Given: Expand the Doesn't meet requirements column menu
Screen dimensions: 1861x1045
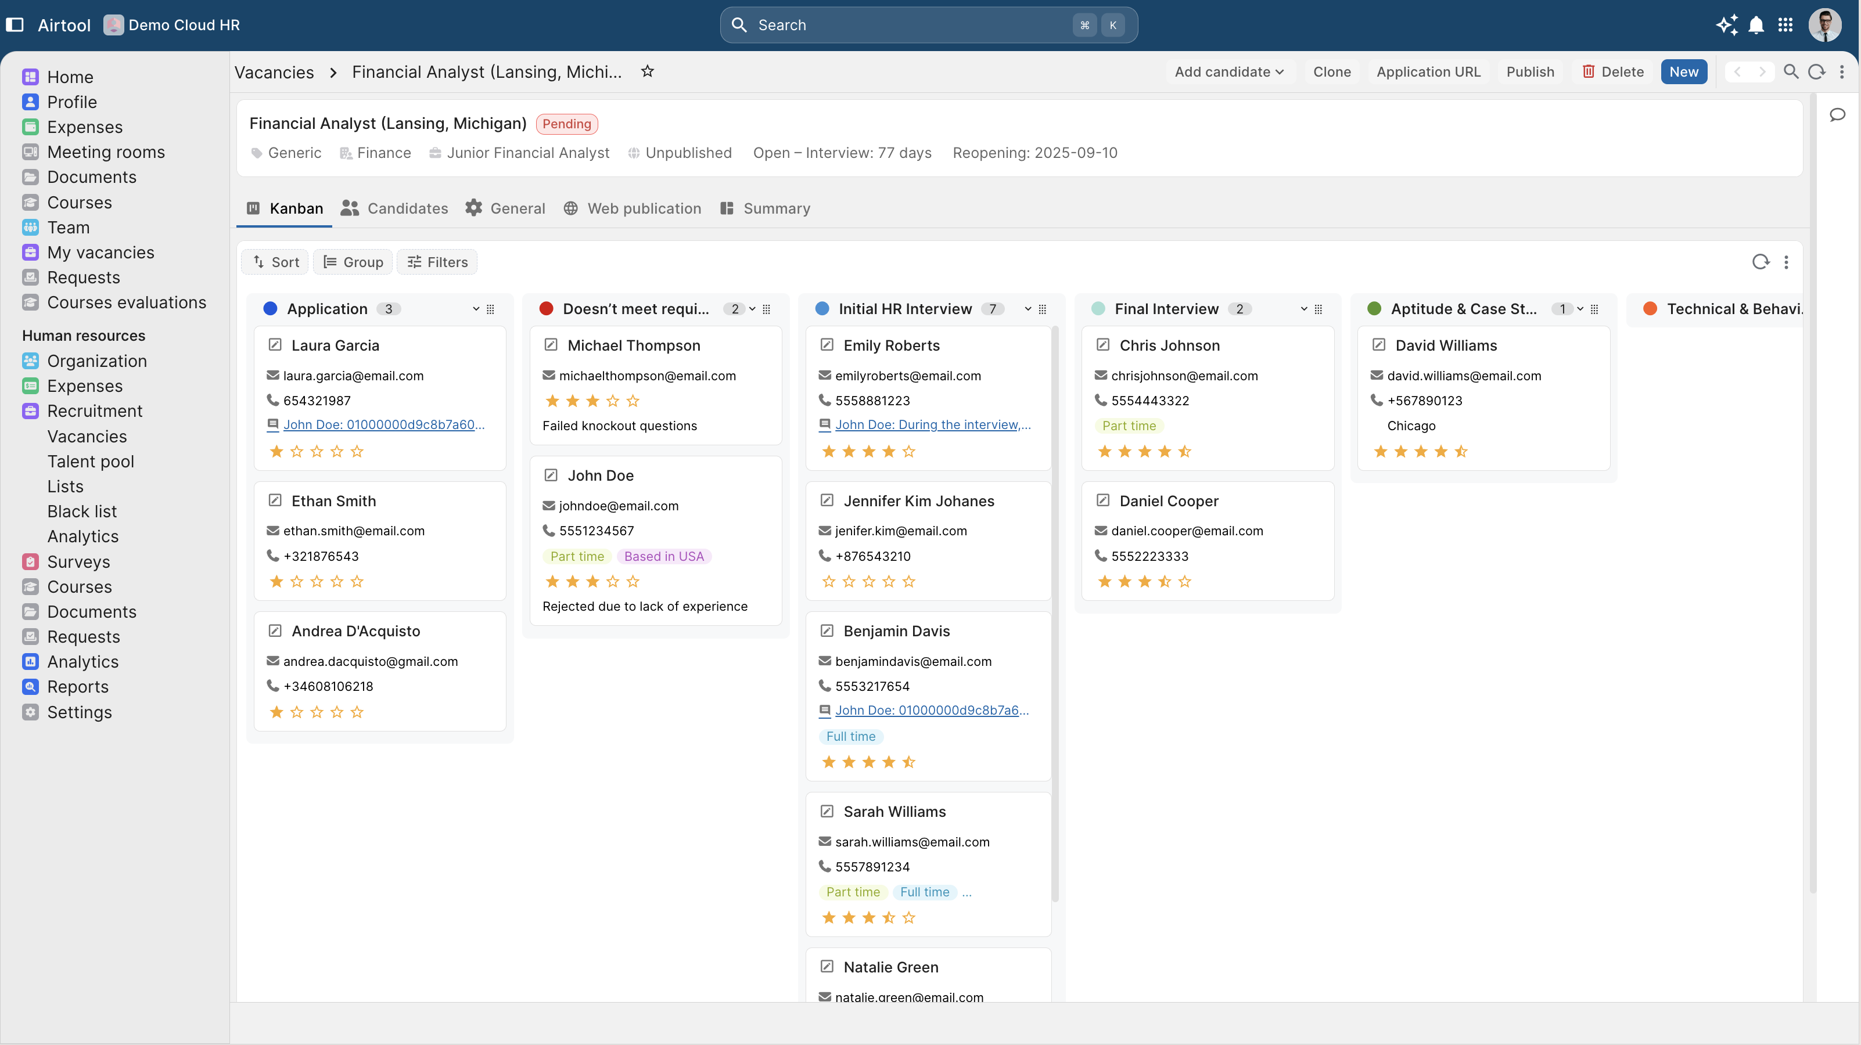Looking at the screenshot, I should 752,309.
